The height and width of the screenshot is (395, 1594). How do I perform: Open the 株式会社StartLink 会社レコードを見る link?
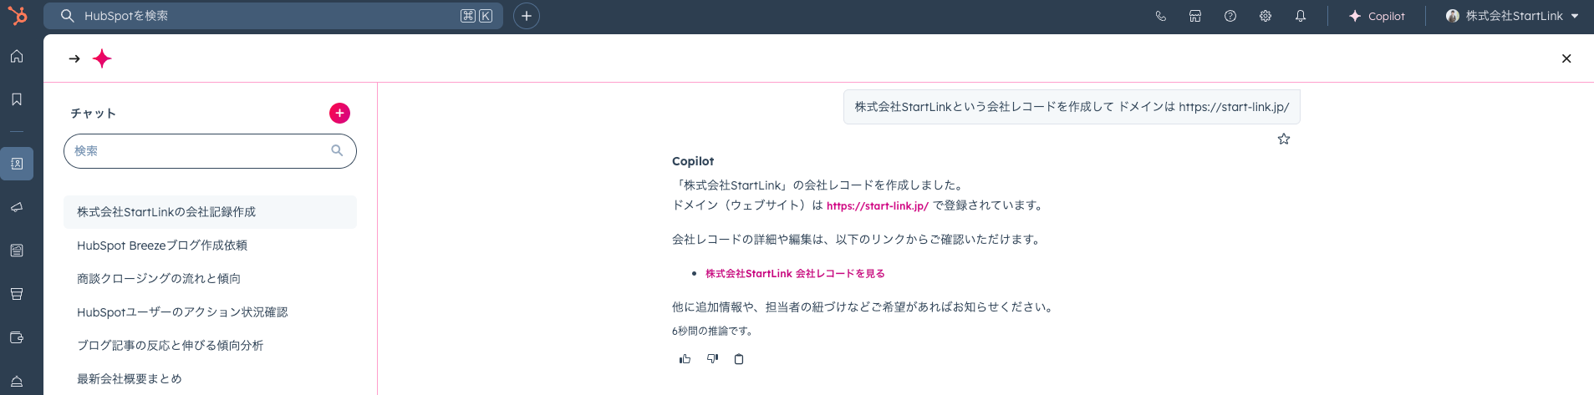tap(795, 274)
